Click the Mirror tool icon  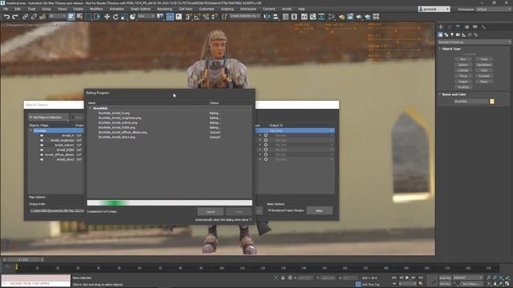pos(267,16)
